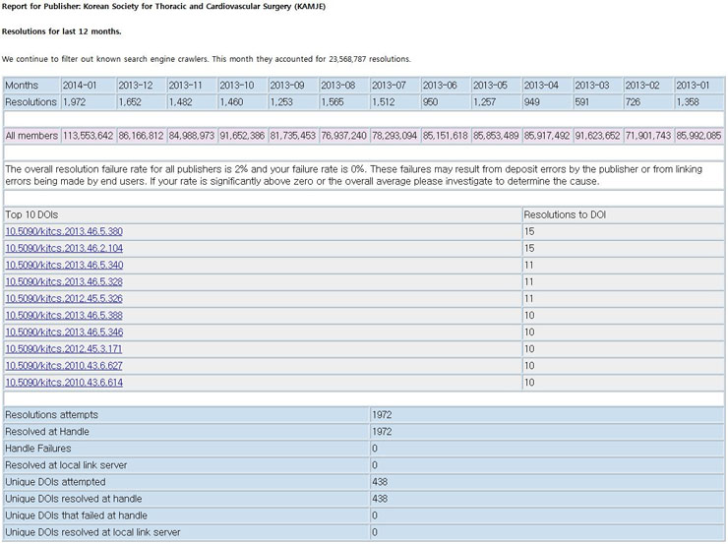Select resolutions value 1,460
This screenshot has height=544, width=728.
pyautogui.click(x=231, y=102)
